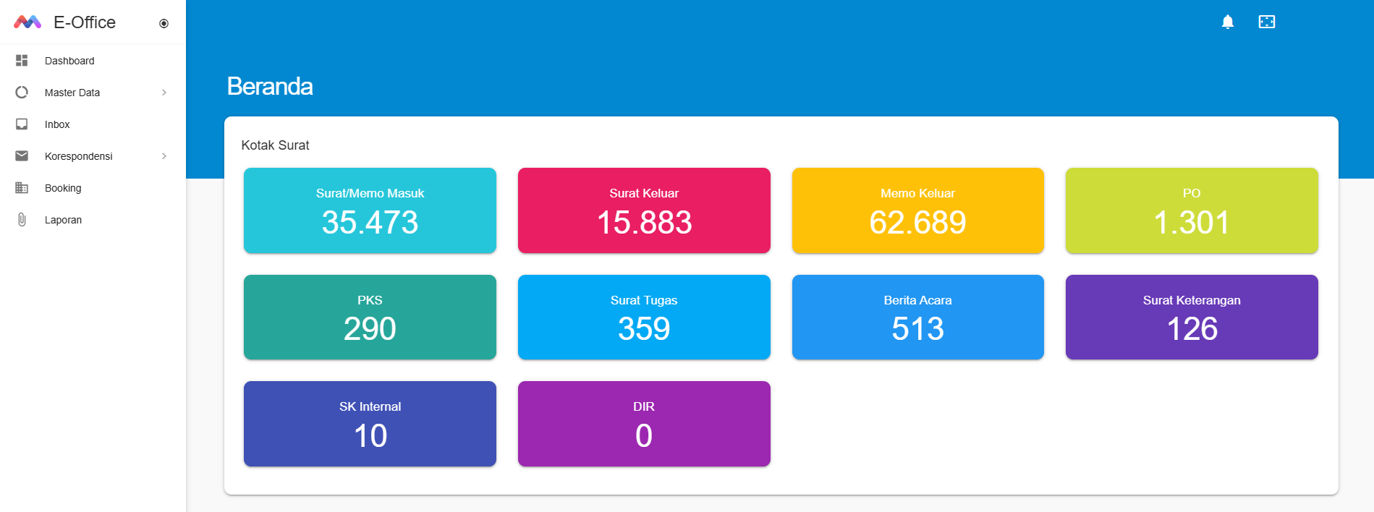Open the SK Internal card
The width and height of the screenshot is (1374, 512).
pyautogui.click(x=370, y=424)
